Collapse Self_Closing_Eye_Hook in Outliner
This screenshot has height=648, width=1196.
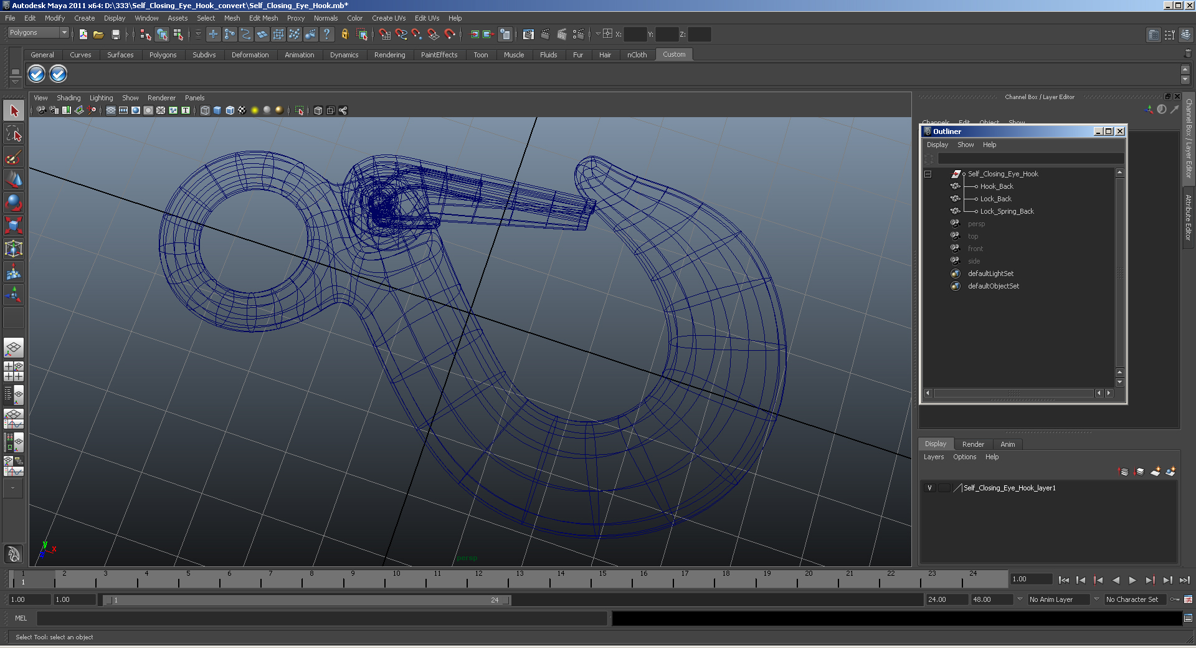tap(928, 174)
